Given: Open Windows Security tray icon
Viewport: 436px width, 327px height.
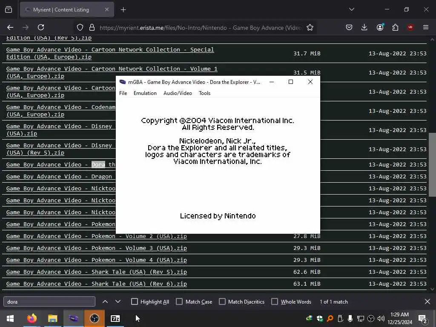Looking at the screenshot, I should [319, 318].
